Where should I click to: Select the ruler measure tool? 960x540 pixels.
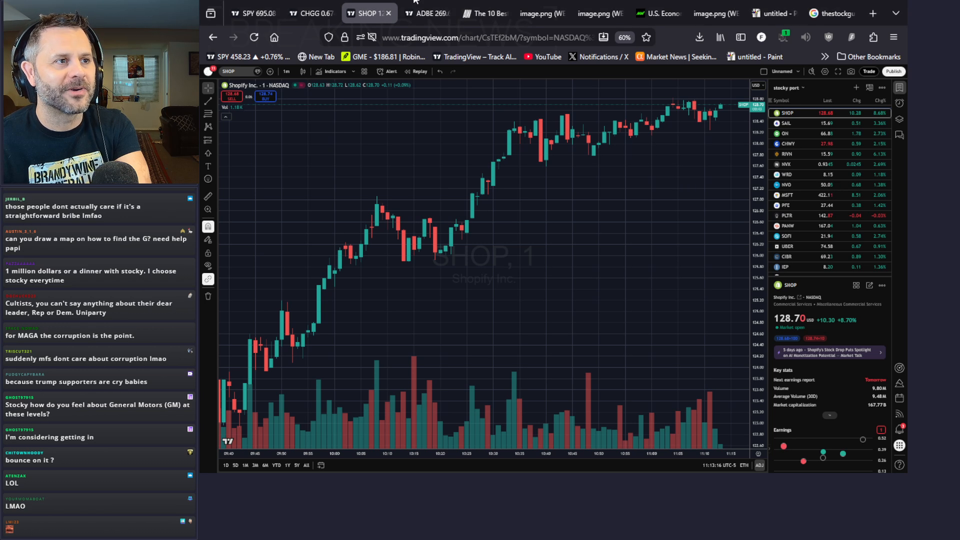208,196
